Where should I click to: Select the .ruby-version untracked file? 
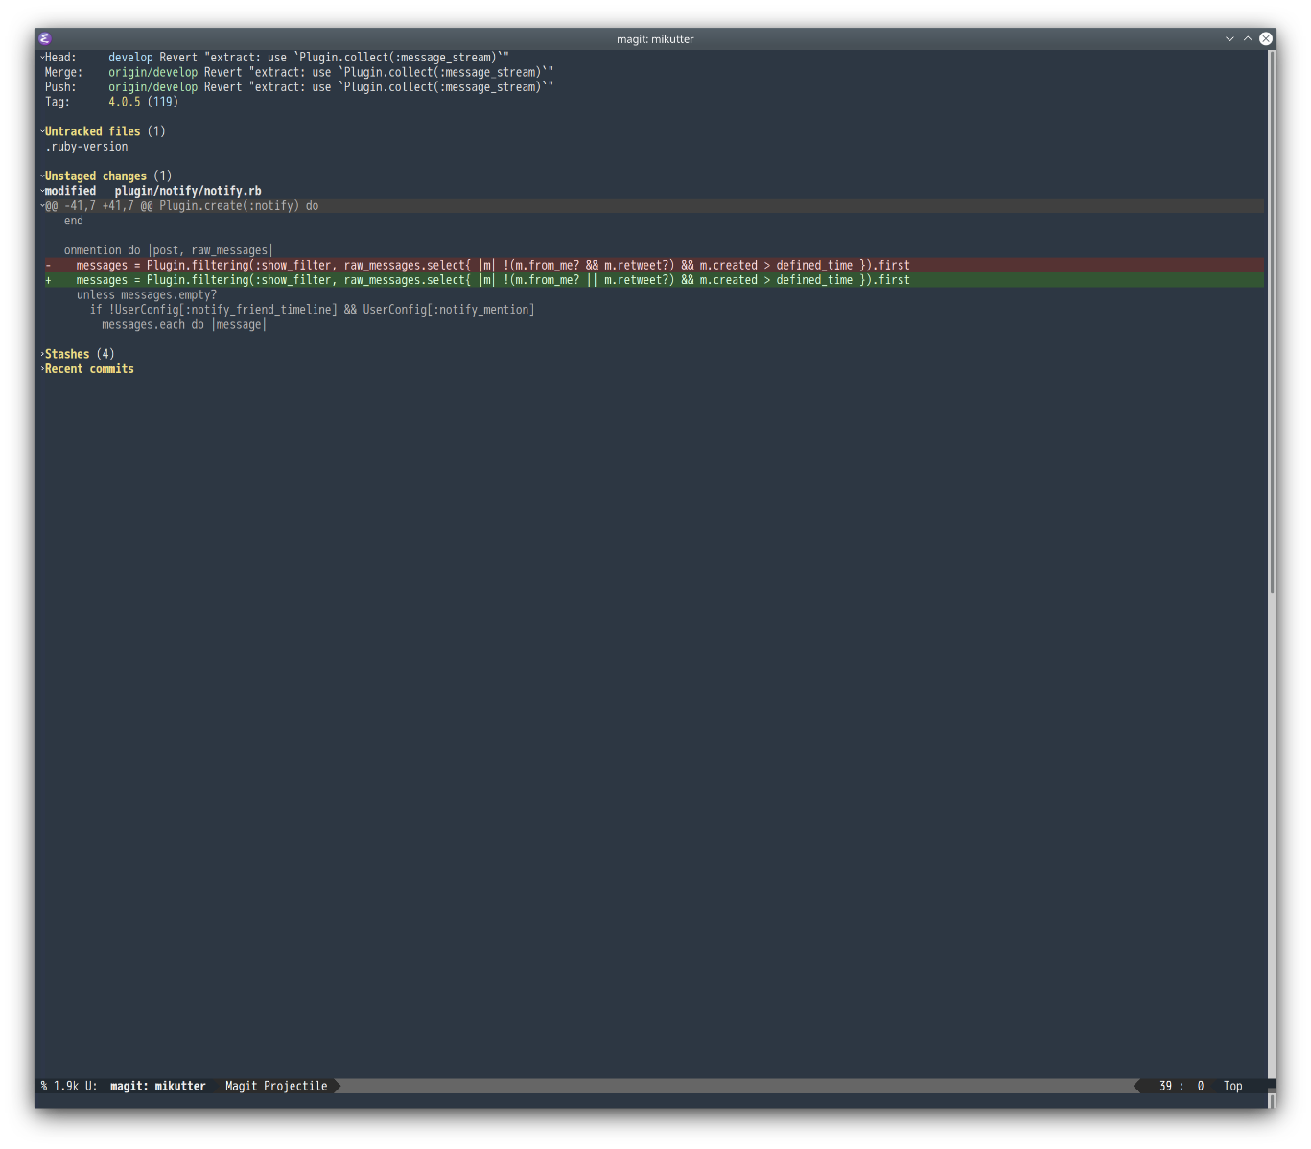pyautogui.click(x=86, y=147)
